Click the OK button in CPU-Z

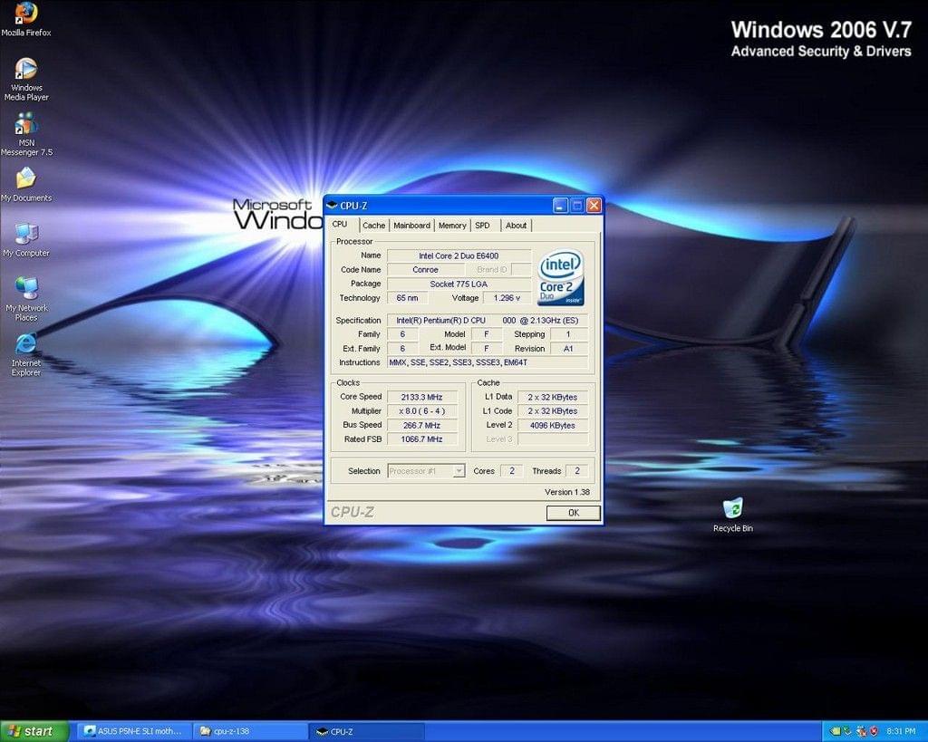(x=573, y=513)
